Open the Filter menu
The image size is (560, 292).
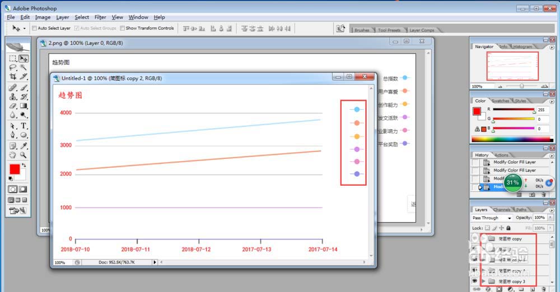click(x=100, y=17)
